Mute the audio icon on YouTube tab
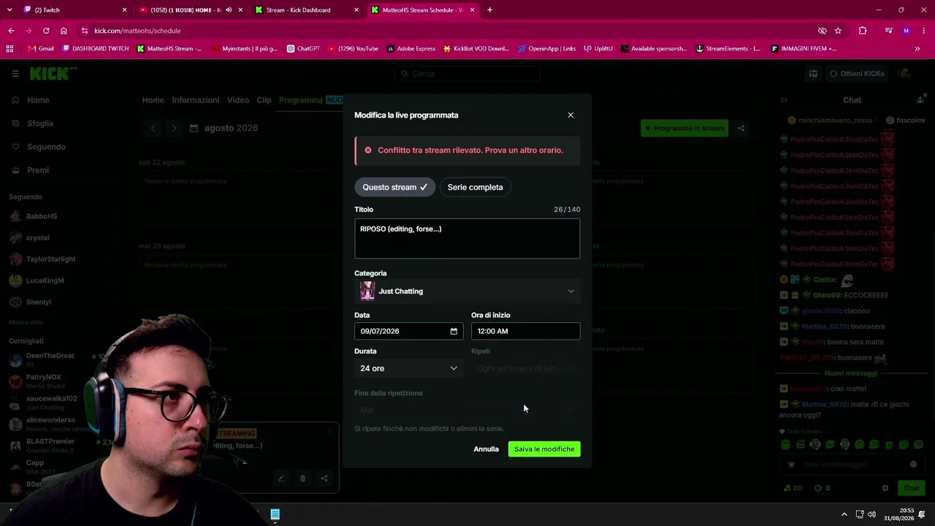The height and width of the screenshot is (526, 935). tap(229, 10)
